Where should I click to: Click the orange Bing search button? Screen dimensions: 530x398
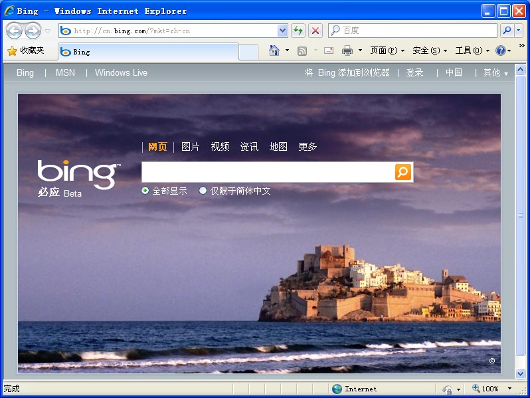403,172
